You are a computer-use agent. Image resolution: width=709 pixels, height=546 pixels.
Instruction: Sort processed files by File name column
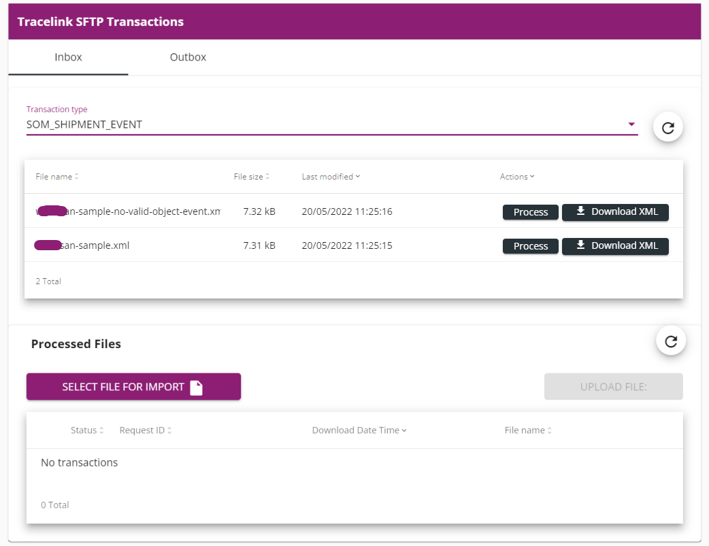click(x=528, y=430)
